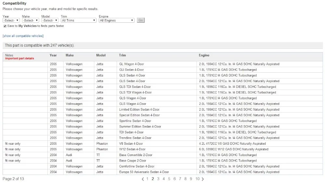The image size is (325, 183).
Task: Go to page 7
Action: [180, 179]
